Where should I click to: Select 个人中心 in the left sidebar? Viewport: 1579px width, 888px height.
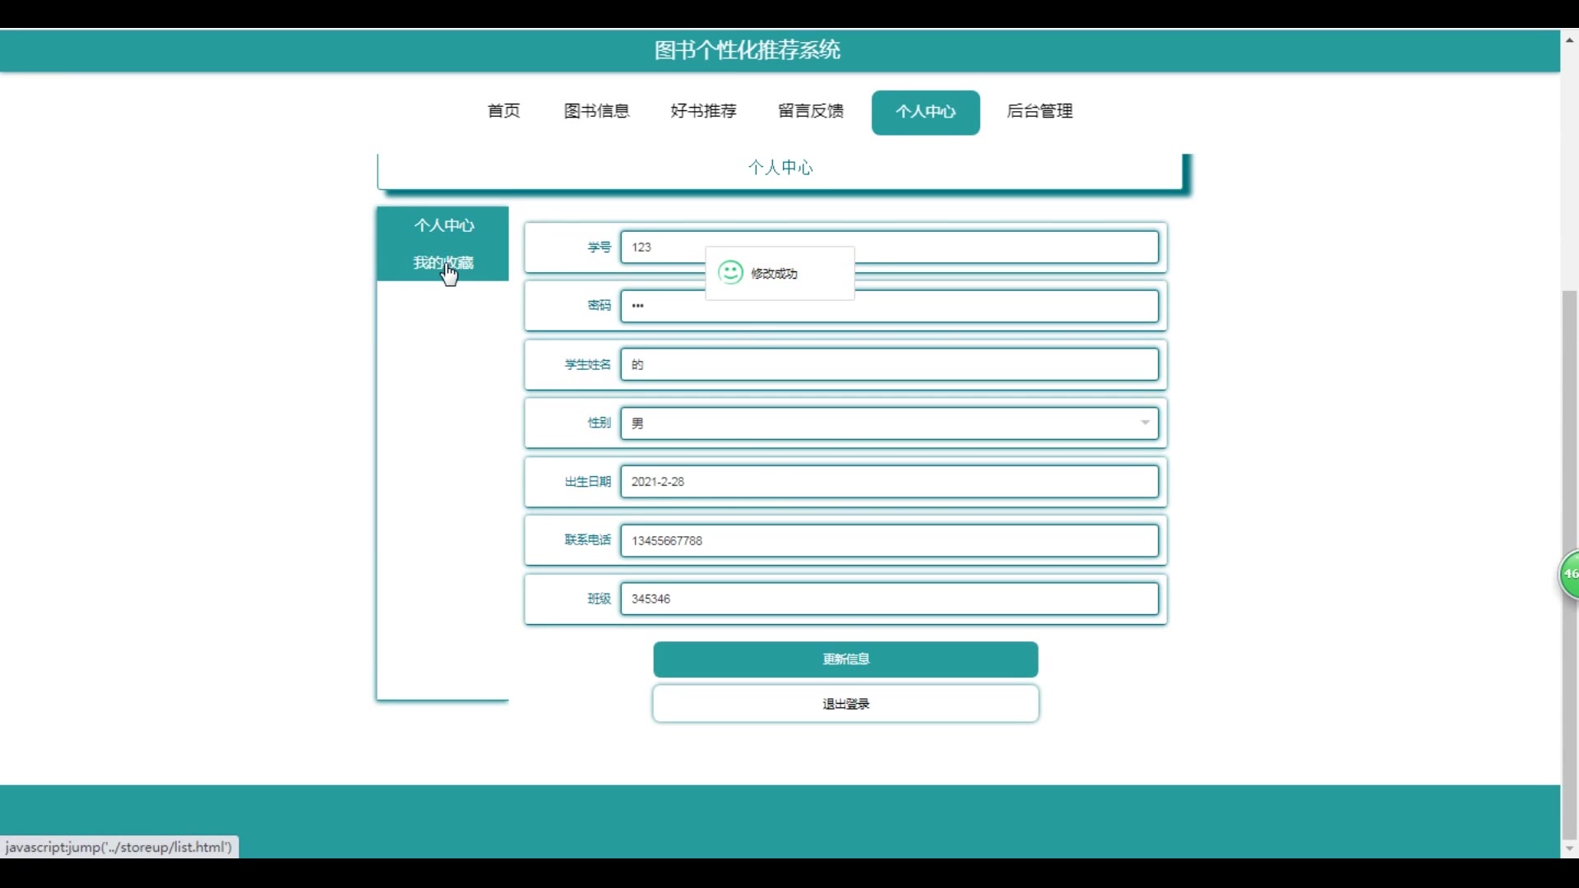(444, 225)
